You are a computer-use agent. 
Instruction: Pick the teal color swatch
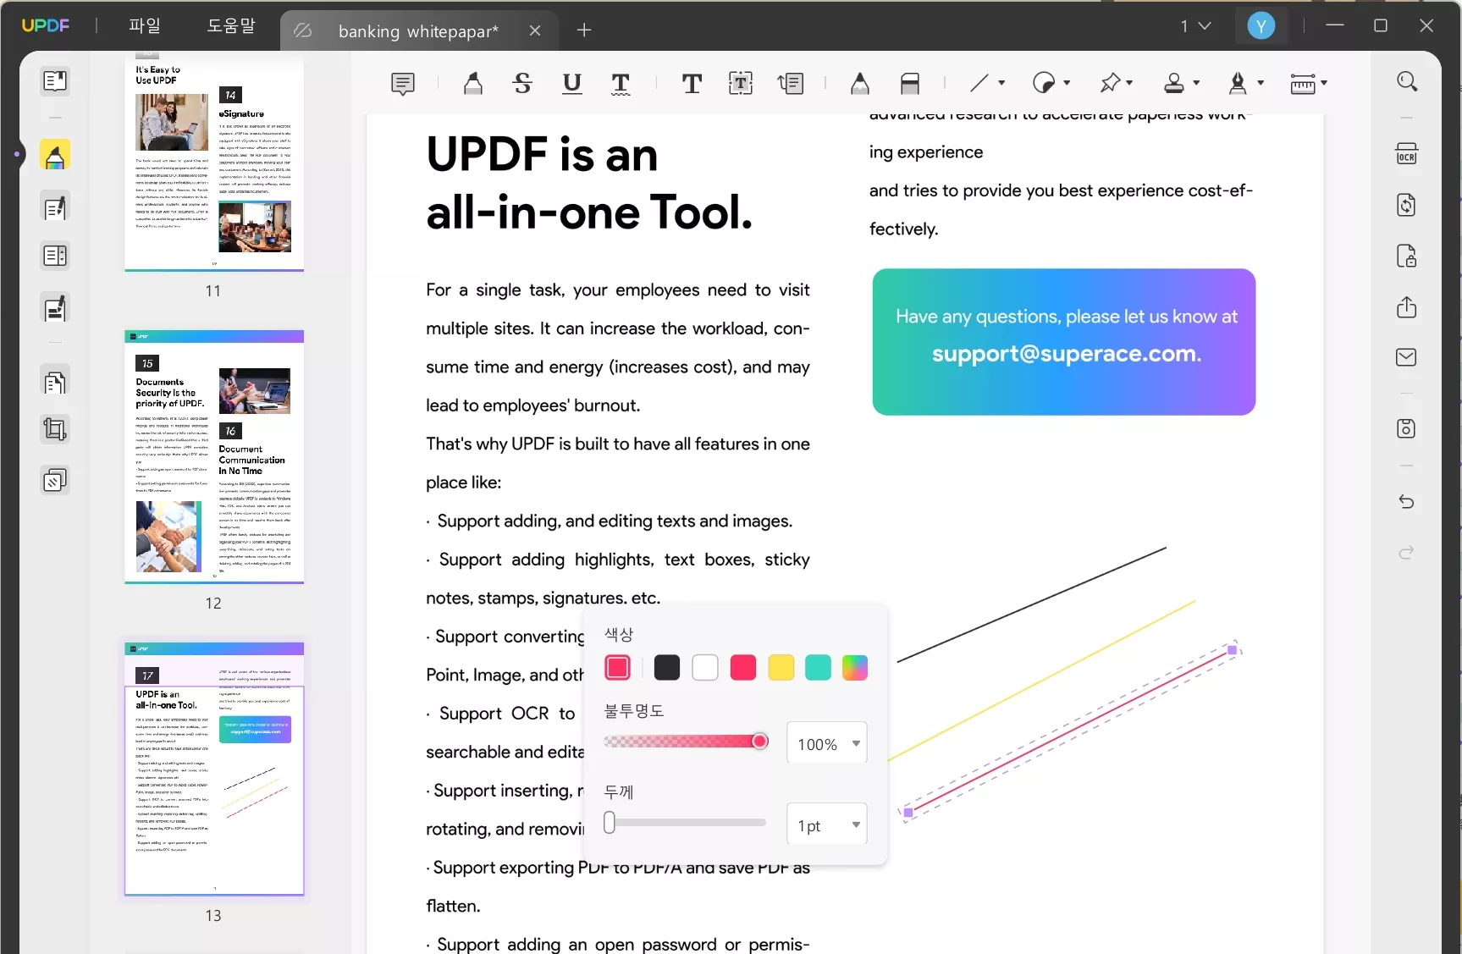tap(818, 668)
